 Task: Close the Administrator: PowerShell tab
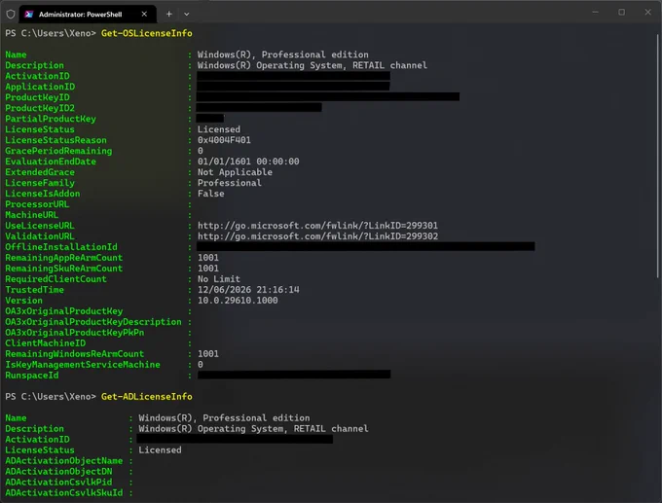[x=144, y=14]
